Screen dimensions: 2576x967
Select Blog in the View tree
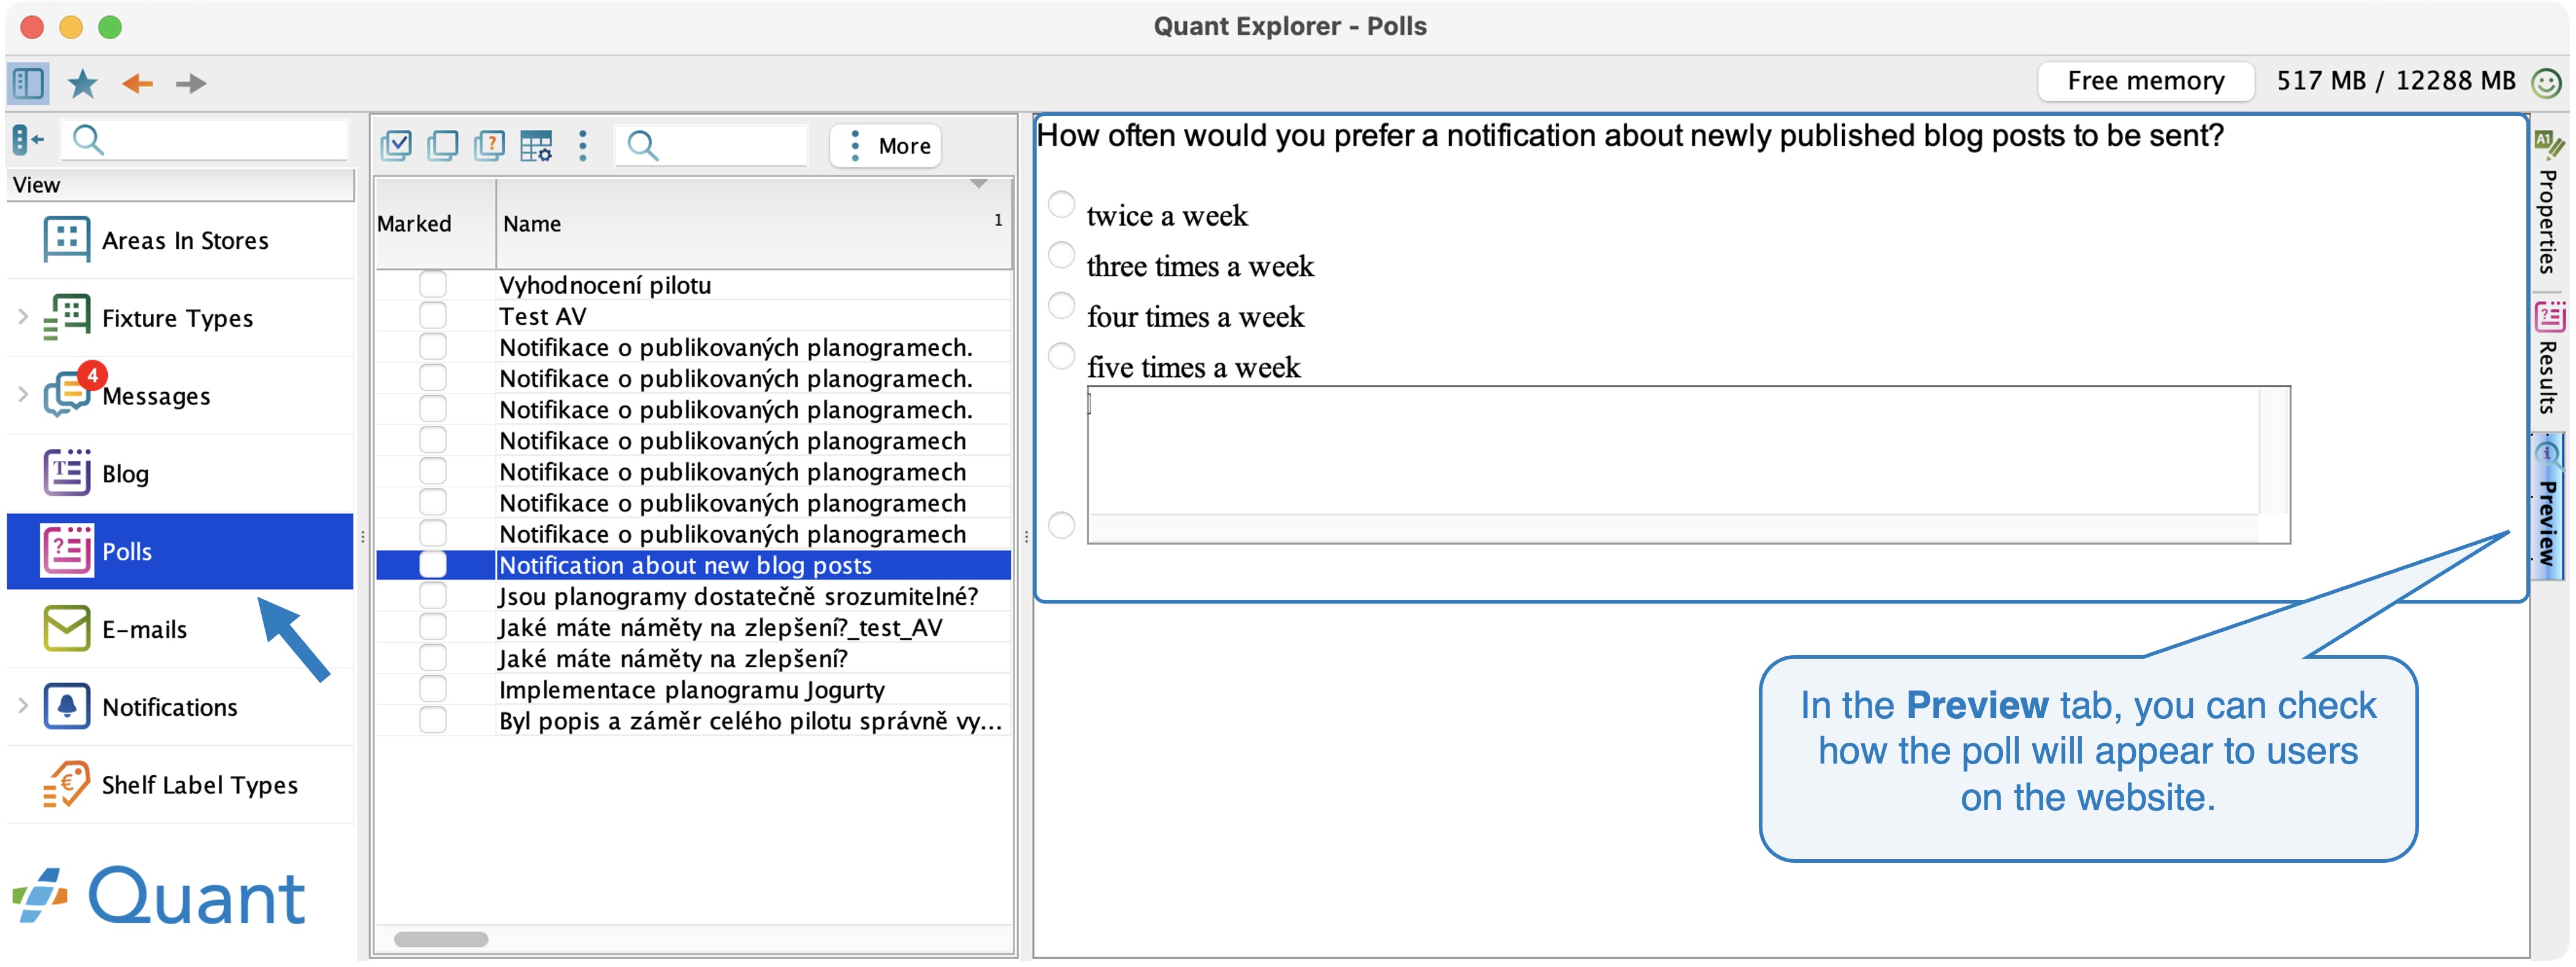pos(180,473)
